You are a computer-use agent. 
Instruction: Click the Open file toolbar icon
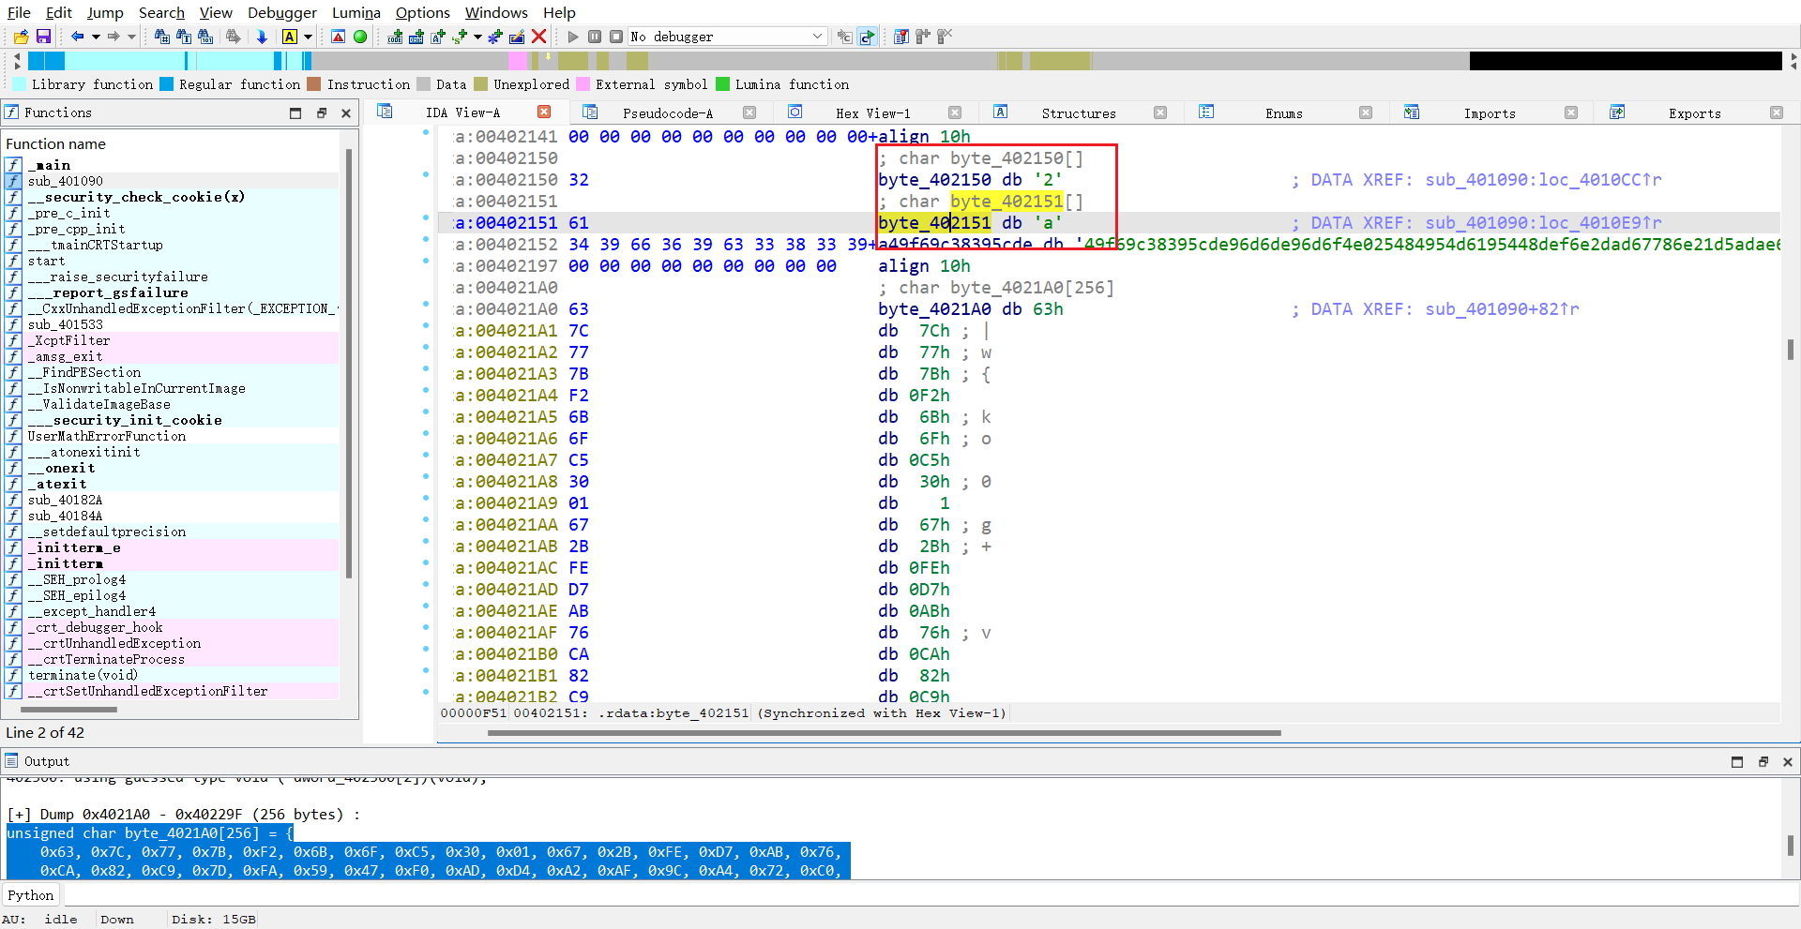21,37
